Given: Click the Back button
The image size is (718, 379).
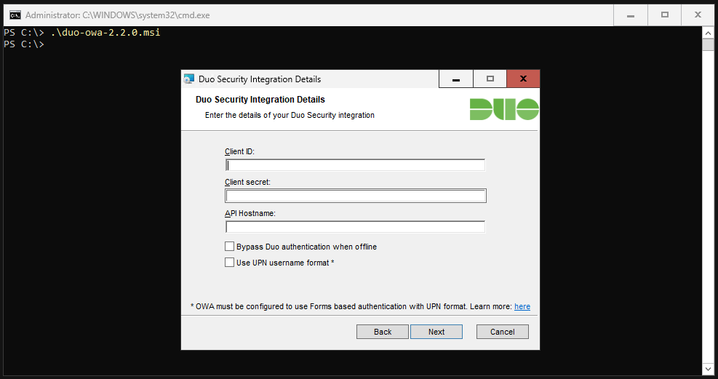Looking at the screenshot, I should tap(383, 332).
